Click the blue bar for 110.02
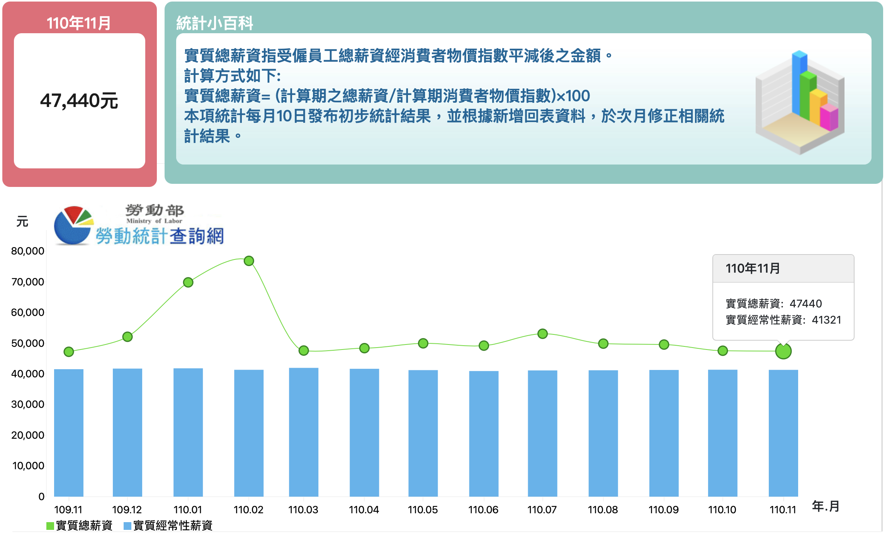Screen dimensions: 887x543 249,433
